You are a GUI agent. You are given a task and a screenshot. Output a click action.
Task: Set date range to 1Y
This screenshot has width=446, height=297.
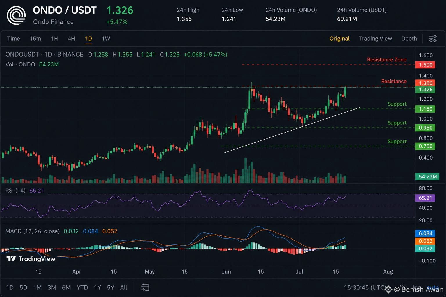coord(98,287)
